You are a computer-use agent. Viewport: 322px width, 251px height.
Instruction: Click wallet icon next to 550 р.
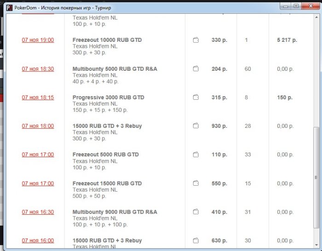(x=196, y=183)
